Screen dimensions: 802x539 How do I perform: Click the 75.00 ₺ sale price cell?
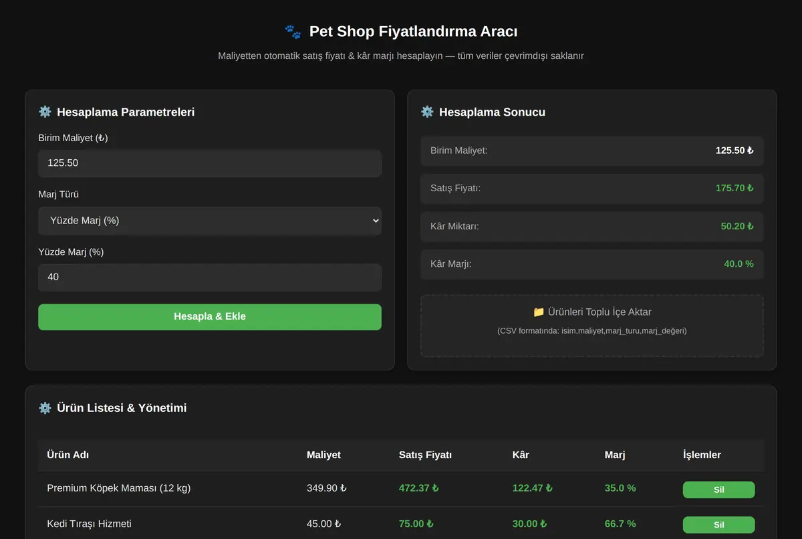[416, 524]
